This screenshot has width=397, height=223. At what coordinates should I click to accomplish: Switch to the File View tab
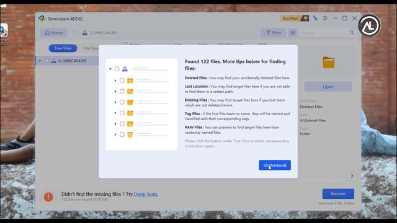[x=91, y=48]
